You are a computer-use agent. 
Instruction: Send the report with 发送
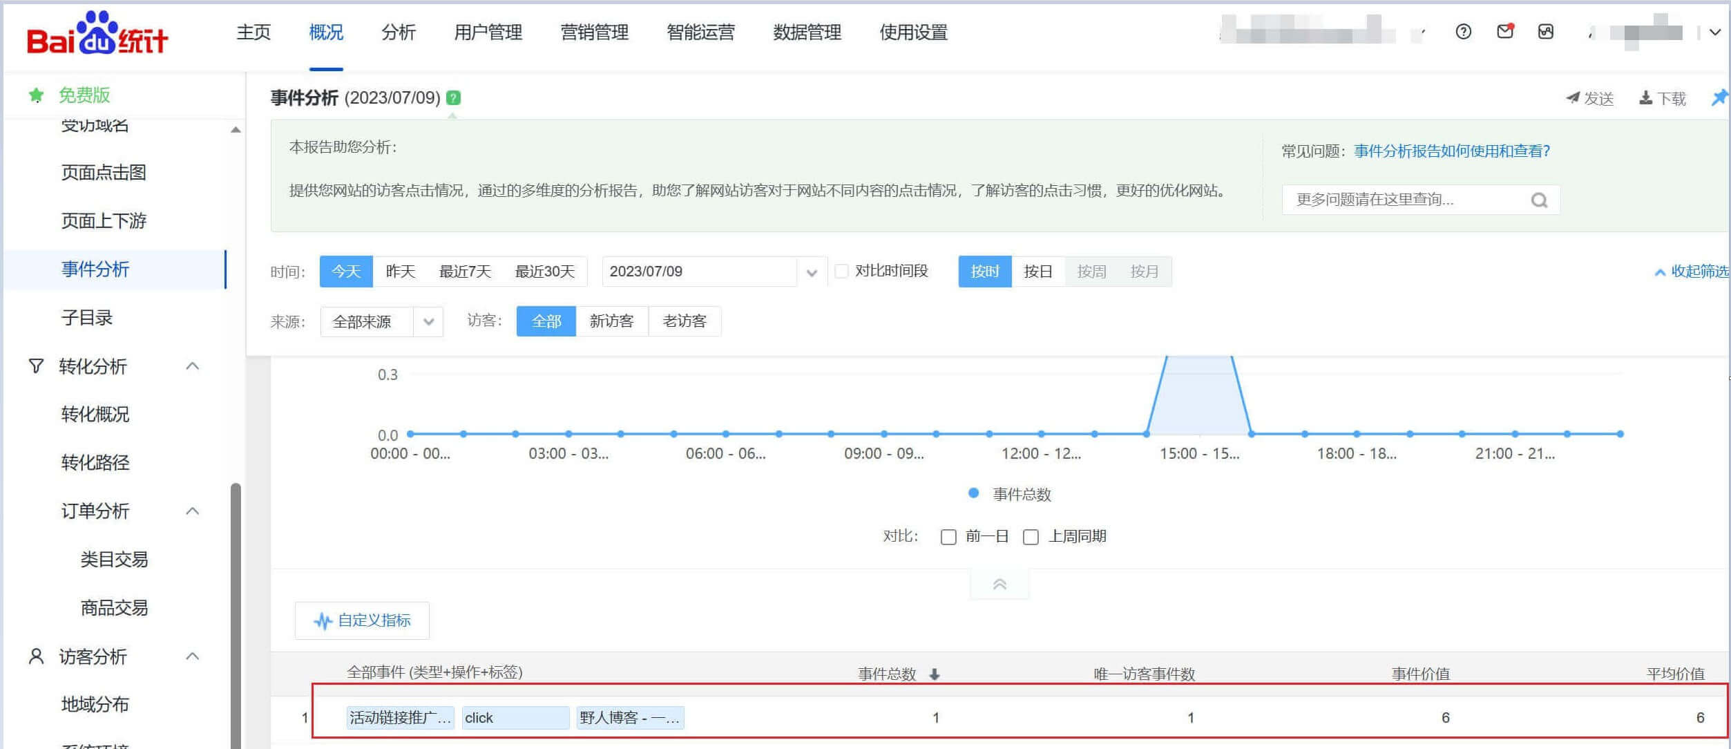(x=1590, y=98)
